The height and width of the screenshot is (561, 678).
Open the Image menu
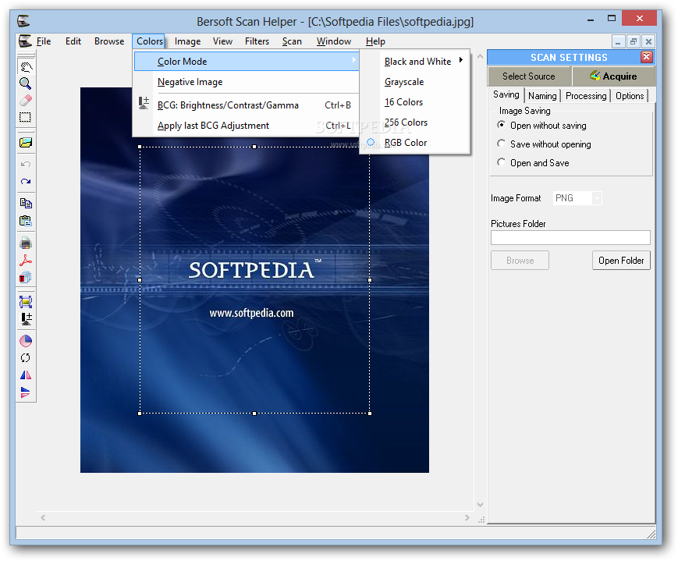(x=188, y=41)
